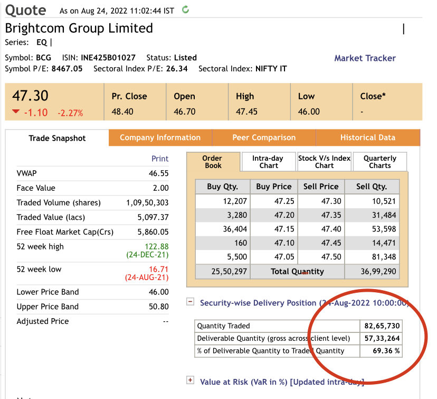Switch to Company Information tab
The height and width of the screenshot is (399, 437).
tap(160, 137)
